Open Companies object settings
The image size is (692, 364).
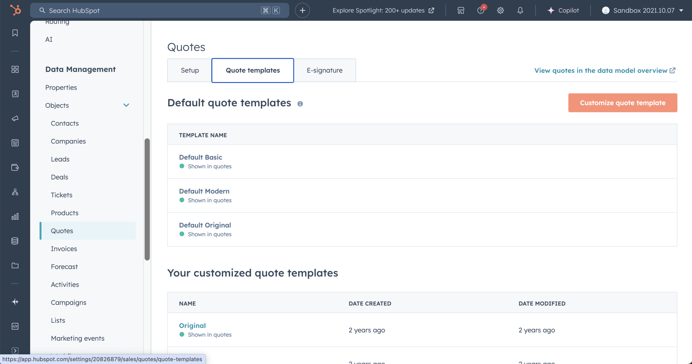[x=68, y=141]
